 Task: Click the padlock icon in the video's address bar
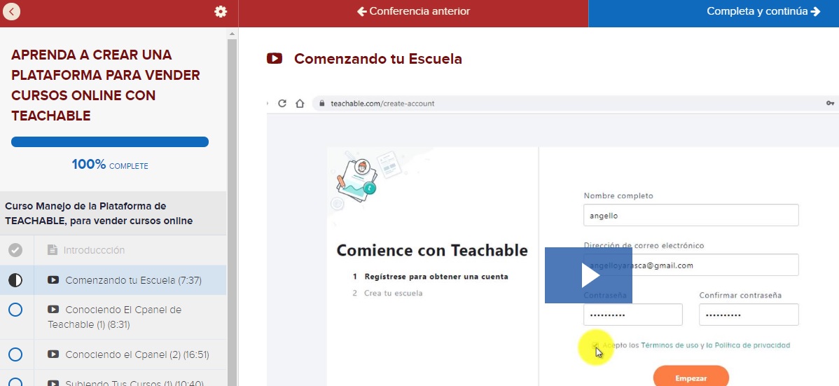321,103
